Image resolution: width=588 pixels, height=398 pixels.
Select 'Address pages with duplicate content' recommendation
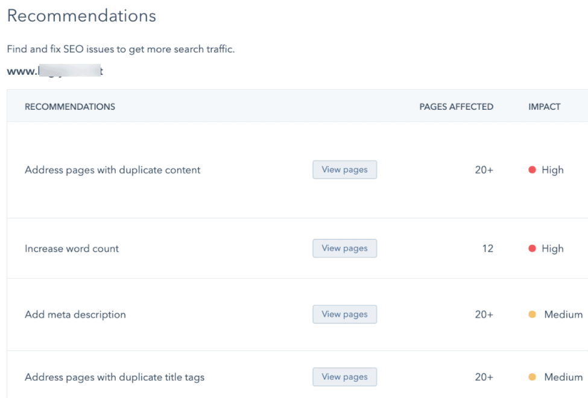coord(113,170)
